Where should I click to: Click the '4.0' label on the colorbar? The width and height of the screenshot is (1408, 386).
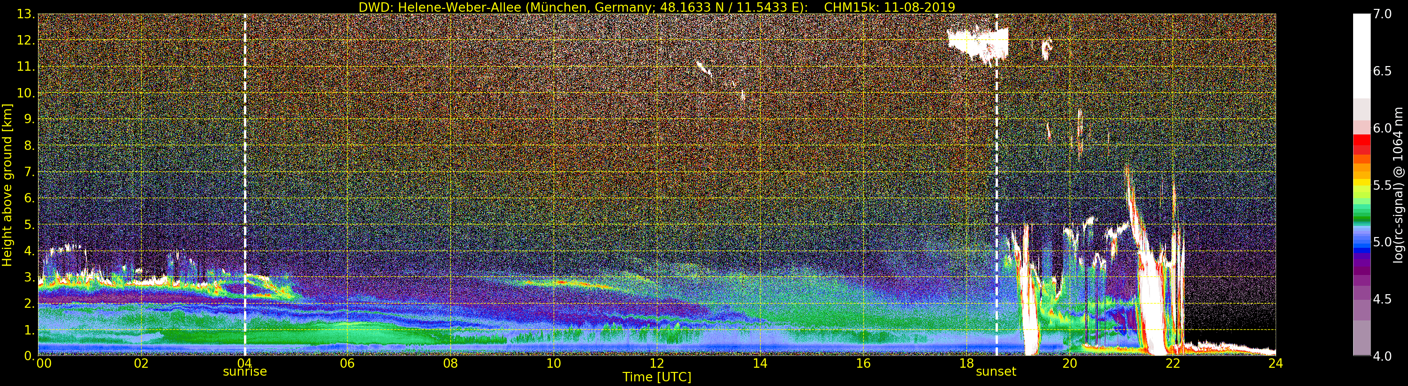pos(1382,356)
